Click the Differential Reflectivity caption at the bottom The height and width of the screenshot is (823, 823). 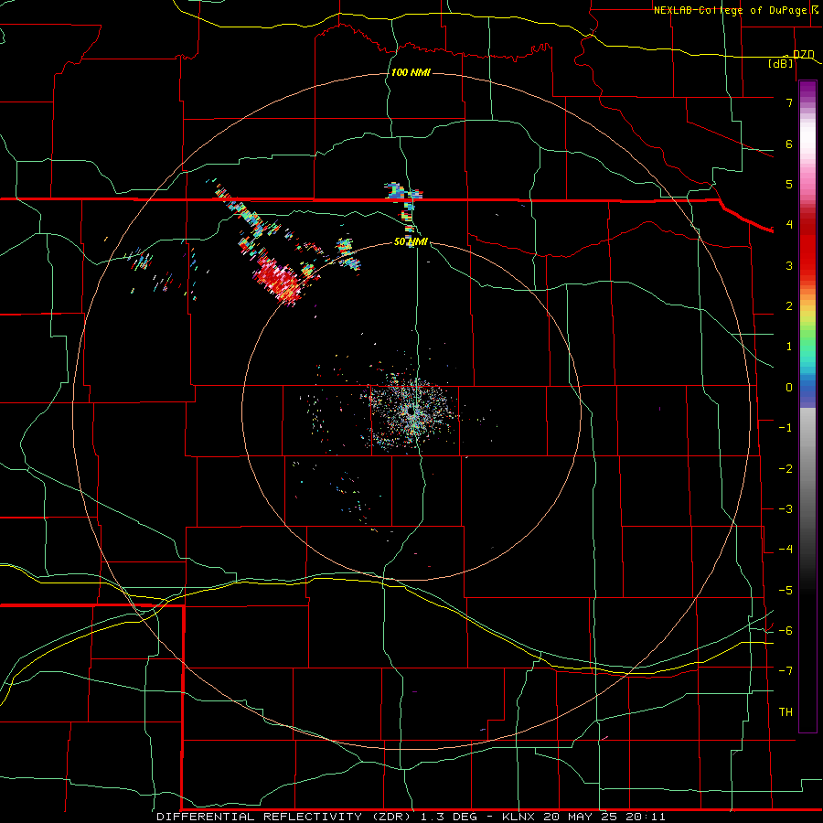pos(411,817)
